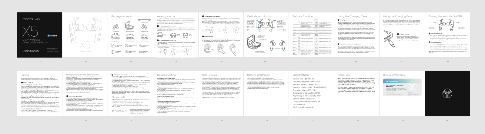Click the 'Siri\Google VA' heading
Image resolution: width=485 pixels, height=134 pixels.
[120, 111]
